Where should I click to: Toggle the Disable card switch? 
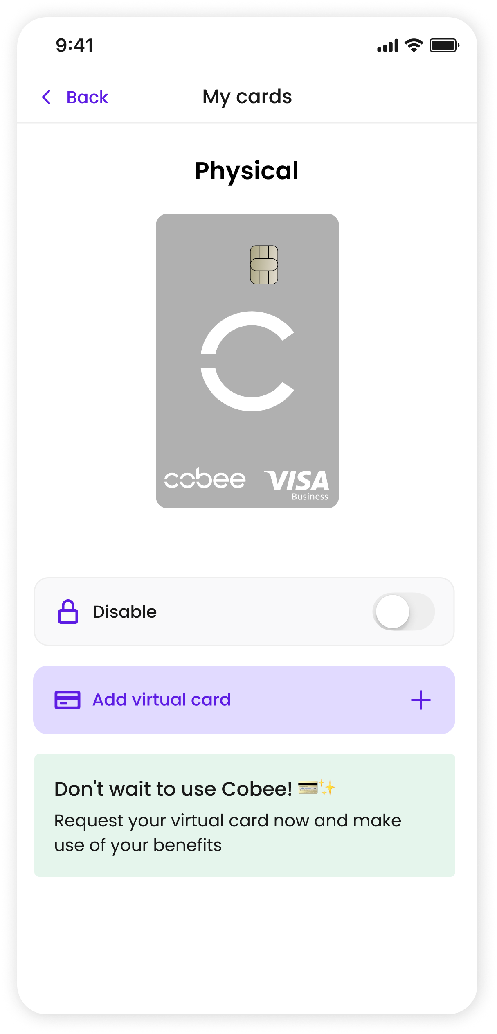pyautogui.click(x=403, y=612)
